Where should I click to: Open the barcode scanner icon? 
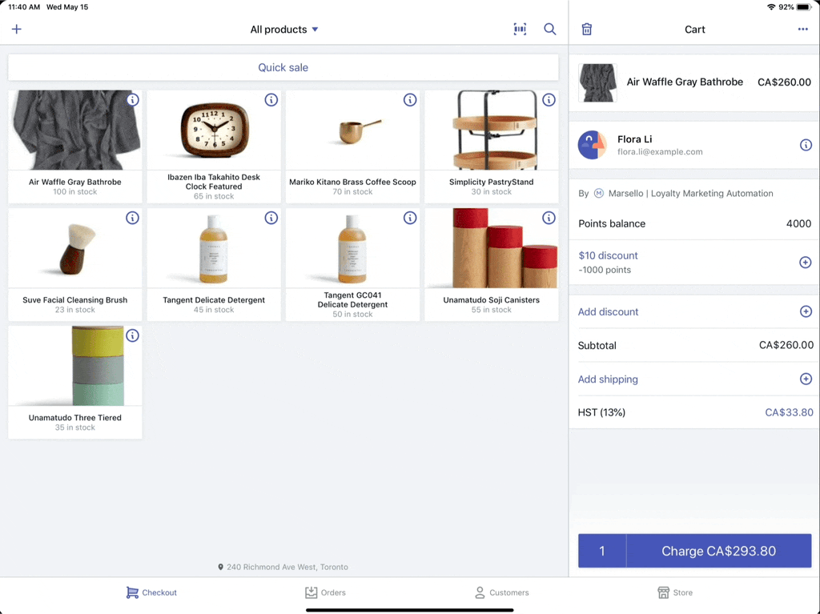click(520, 30)
